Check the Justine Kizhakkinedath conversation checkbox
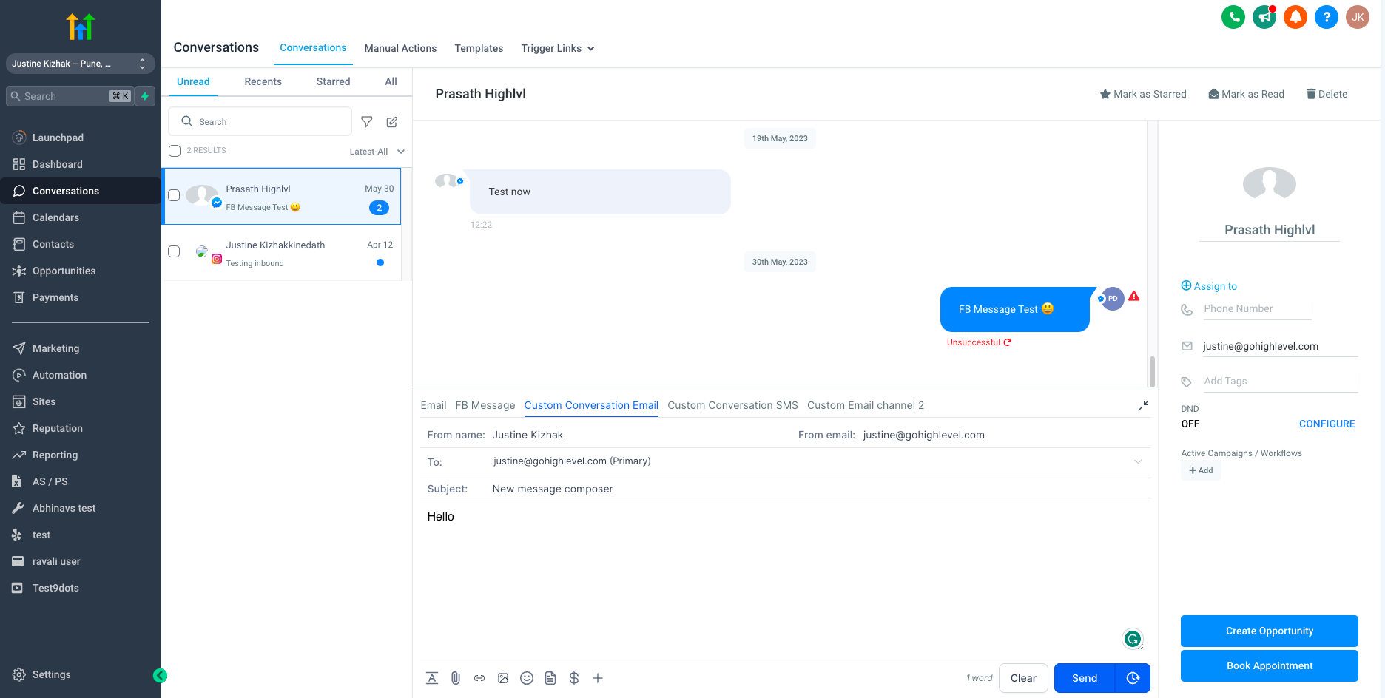This screenshot has height=698, width=1385. coord(175,251)
